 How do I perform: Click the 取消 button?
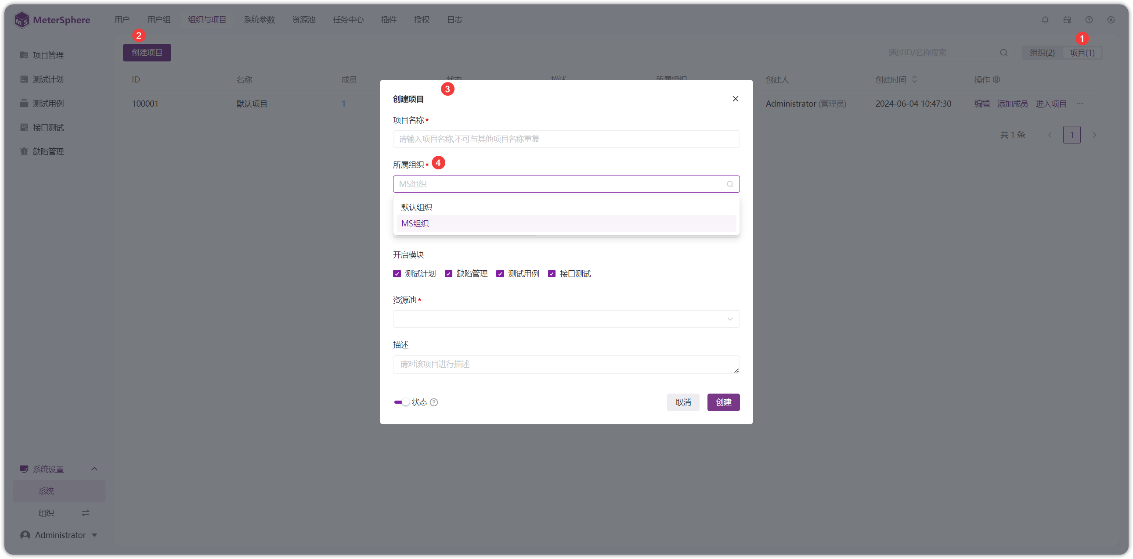(683, 402)
